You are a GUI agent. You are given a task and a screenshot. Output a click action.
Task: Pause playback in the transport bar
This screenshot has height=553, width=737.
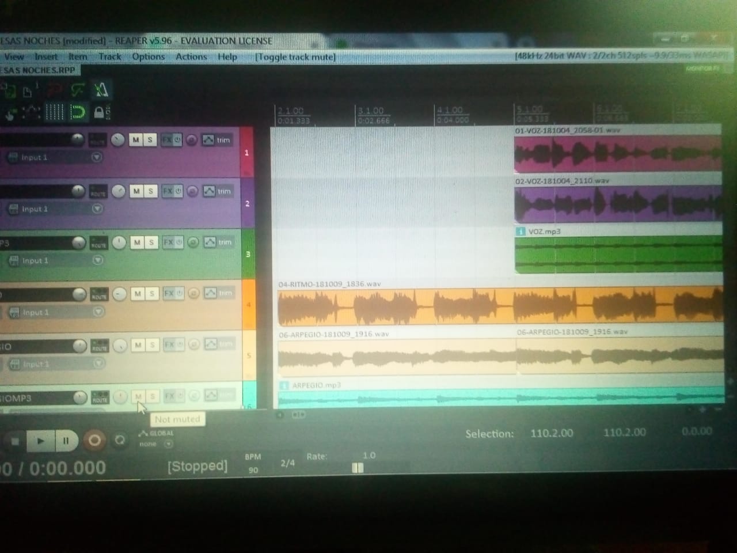66,441
